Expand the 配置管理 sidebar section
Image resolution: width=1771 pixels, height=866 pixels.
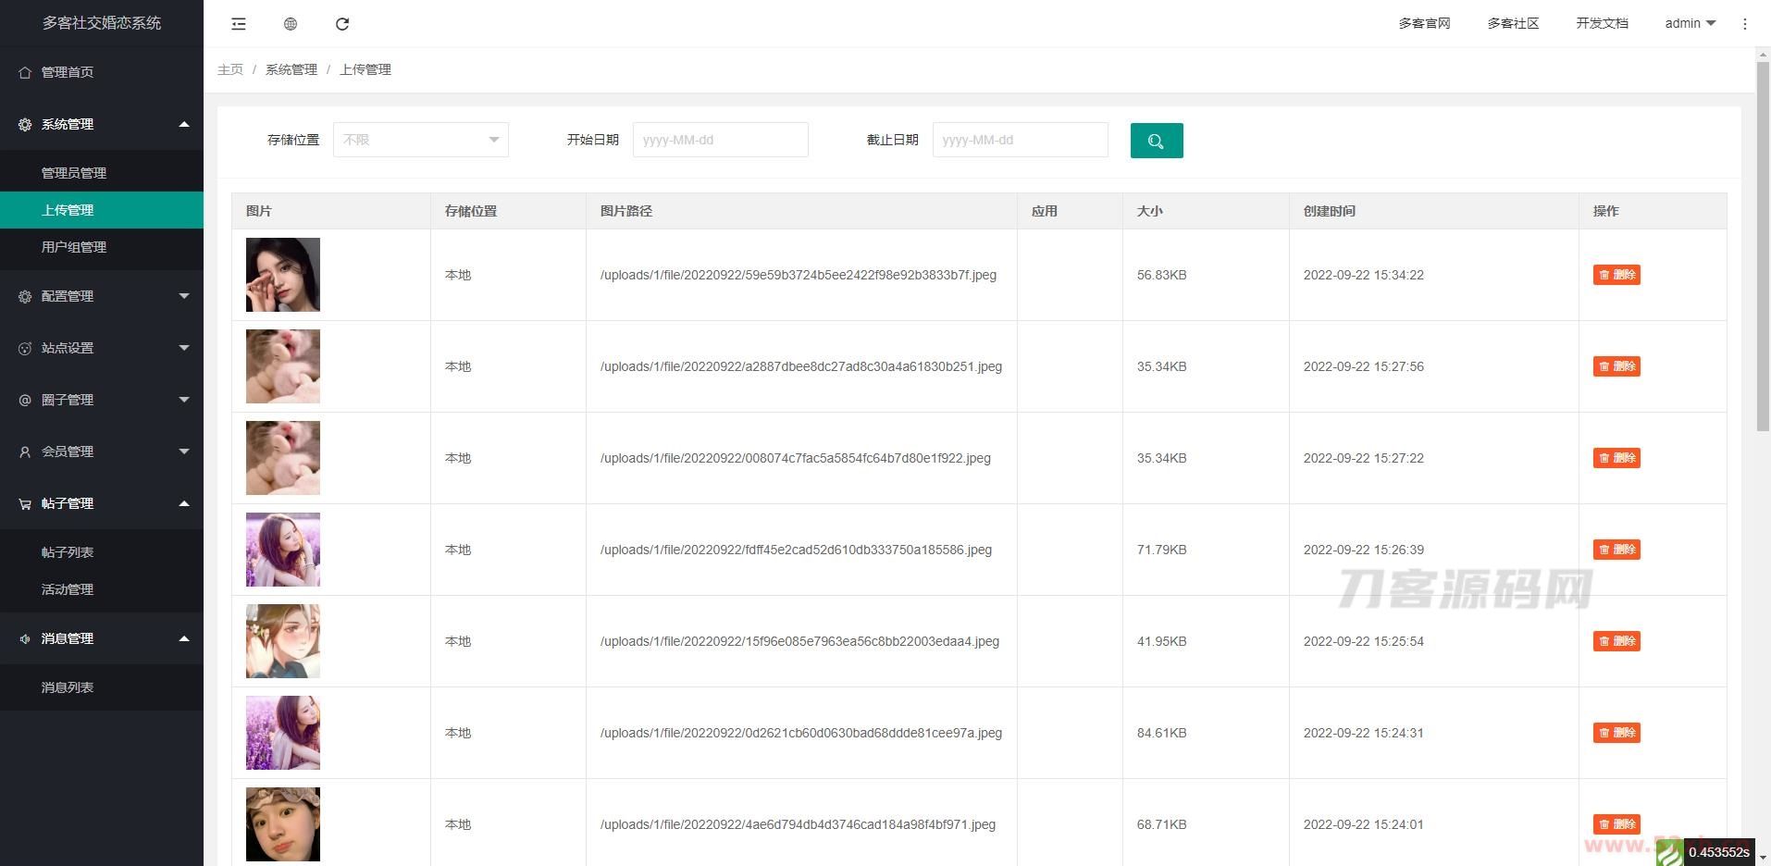[101, 296]
